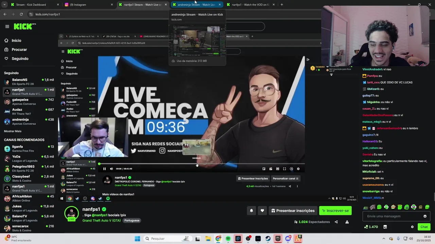
Task: Click the kick.com/nanfps1 address bar
Action: pyautogui.click(x=48, y=14)
